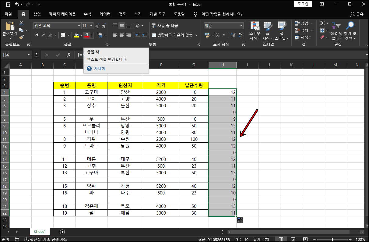Click the add new sheet plus icon
This screenshot has height=242, width=369.
62,232
